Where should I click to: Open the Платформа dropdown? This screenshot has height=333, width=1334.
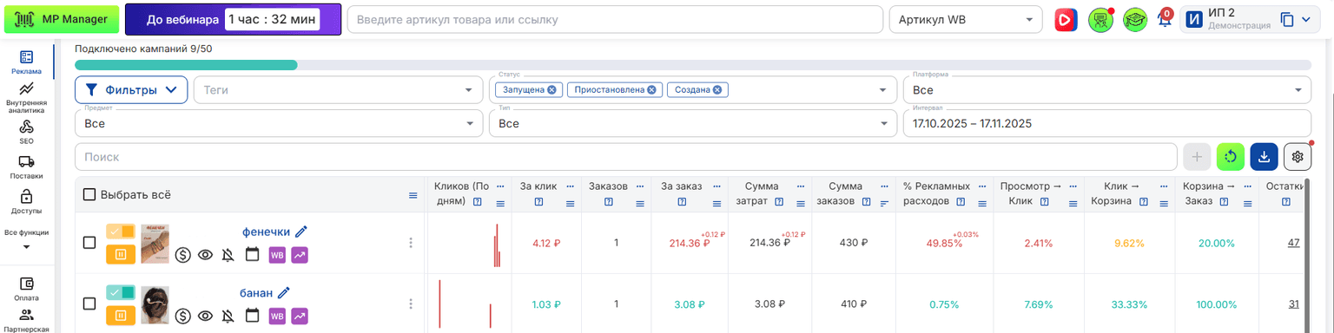coord(1106,89)
